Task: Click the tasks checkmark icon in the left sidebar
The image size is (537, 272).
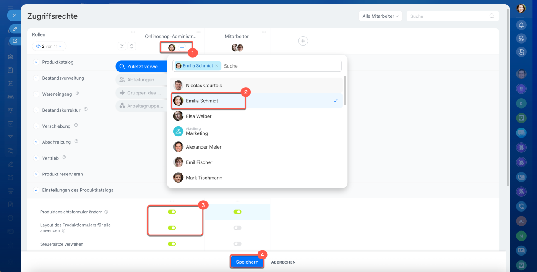Action: [10, 124]
